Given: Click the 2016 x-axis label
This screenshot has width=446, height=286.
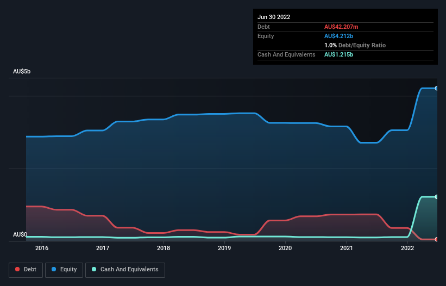Looking at the screenshot, I should (42, 248).
